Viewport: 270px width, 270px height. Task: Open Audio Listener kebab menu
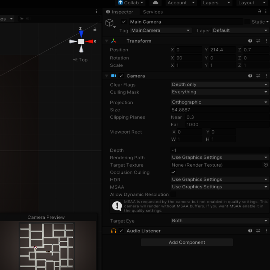[266, 231]
